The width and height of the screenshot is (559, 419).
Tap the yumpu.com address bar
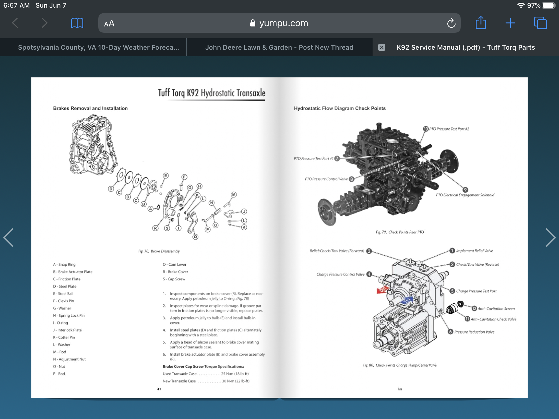[283, 23]
